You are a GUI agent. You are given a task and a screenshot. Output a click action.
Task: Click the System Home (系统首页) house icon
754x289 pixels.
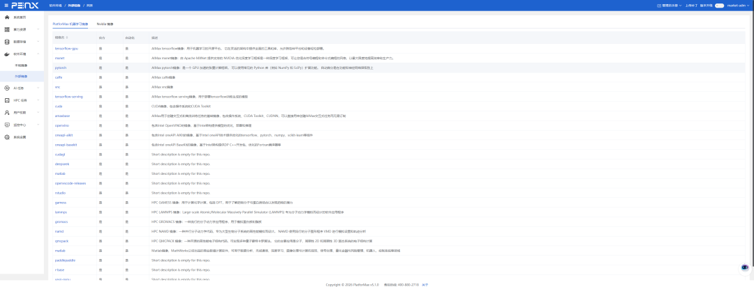[x=7, y=18]
